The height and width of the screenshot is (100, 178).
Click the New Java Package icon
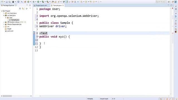(25, 2)
